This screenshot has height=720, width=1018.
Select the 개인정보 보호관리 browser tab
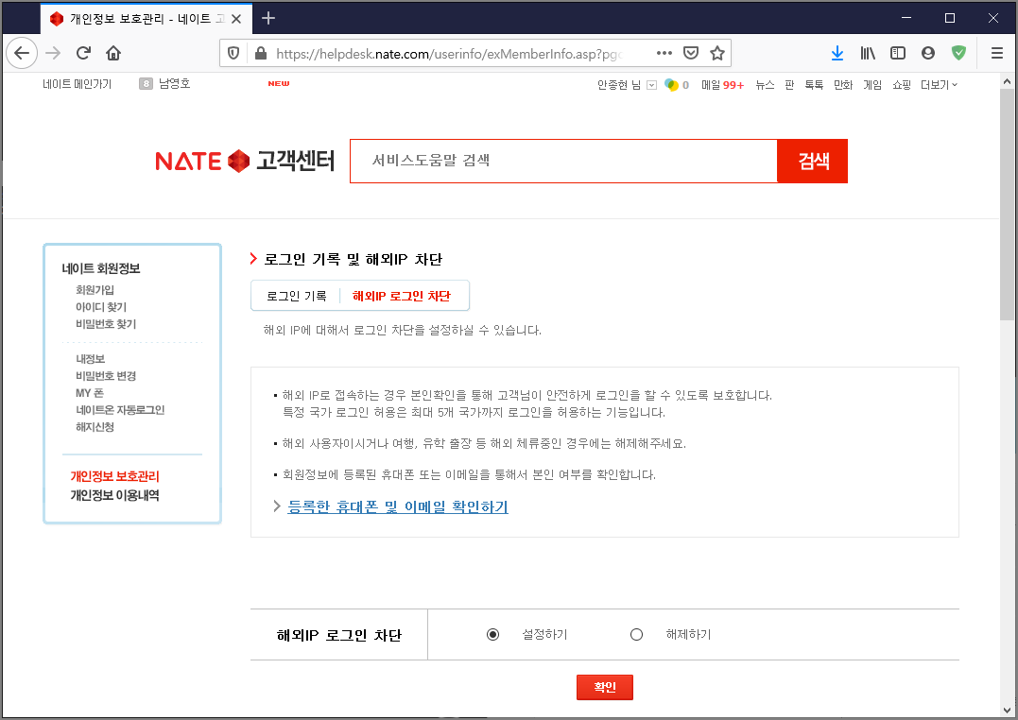pyautogui.click(x=147, y=19)
